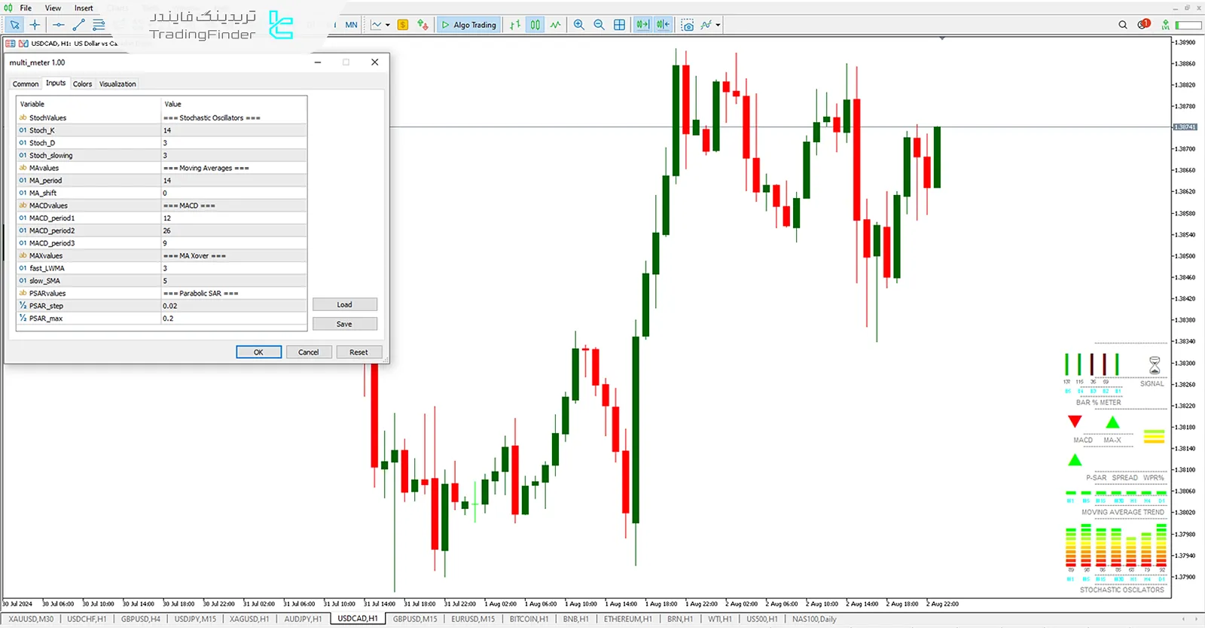Screen dimensions: 1205x628
Task: Open the chart type dropdown arrow
Action: [x=388, y=25]
